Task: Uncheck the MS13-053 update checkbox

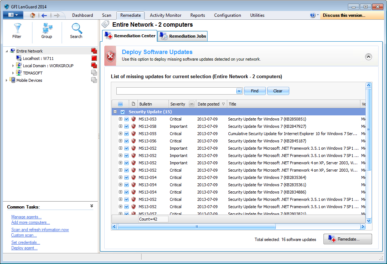Action: click(x=127, y=119)
